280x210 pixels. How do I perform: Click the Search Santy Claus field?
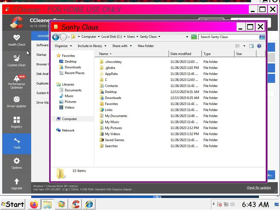pos(229,37)
